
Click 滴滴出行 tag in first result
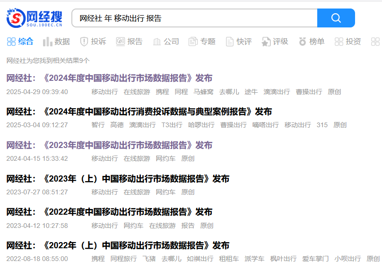[277, 92]
